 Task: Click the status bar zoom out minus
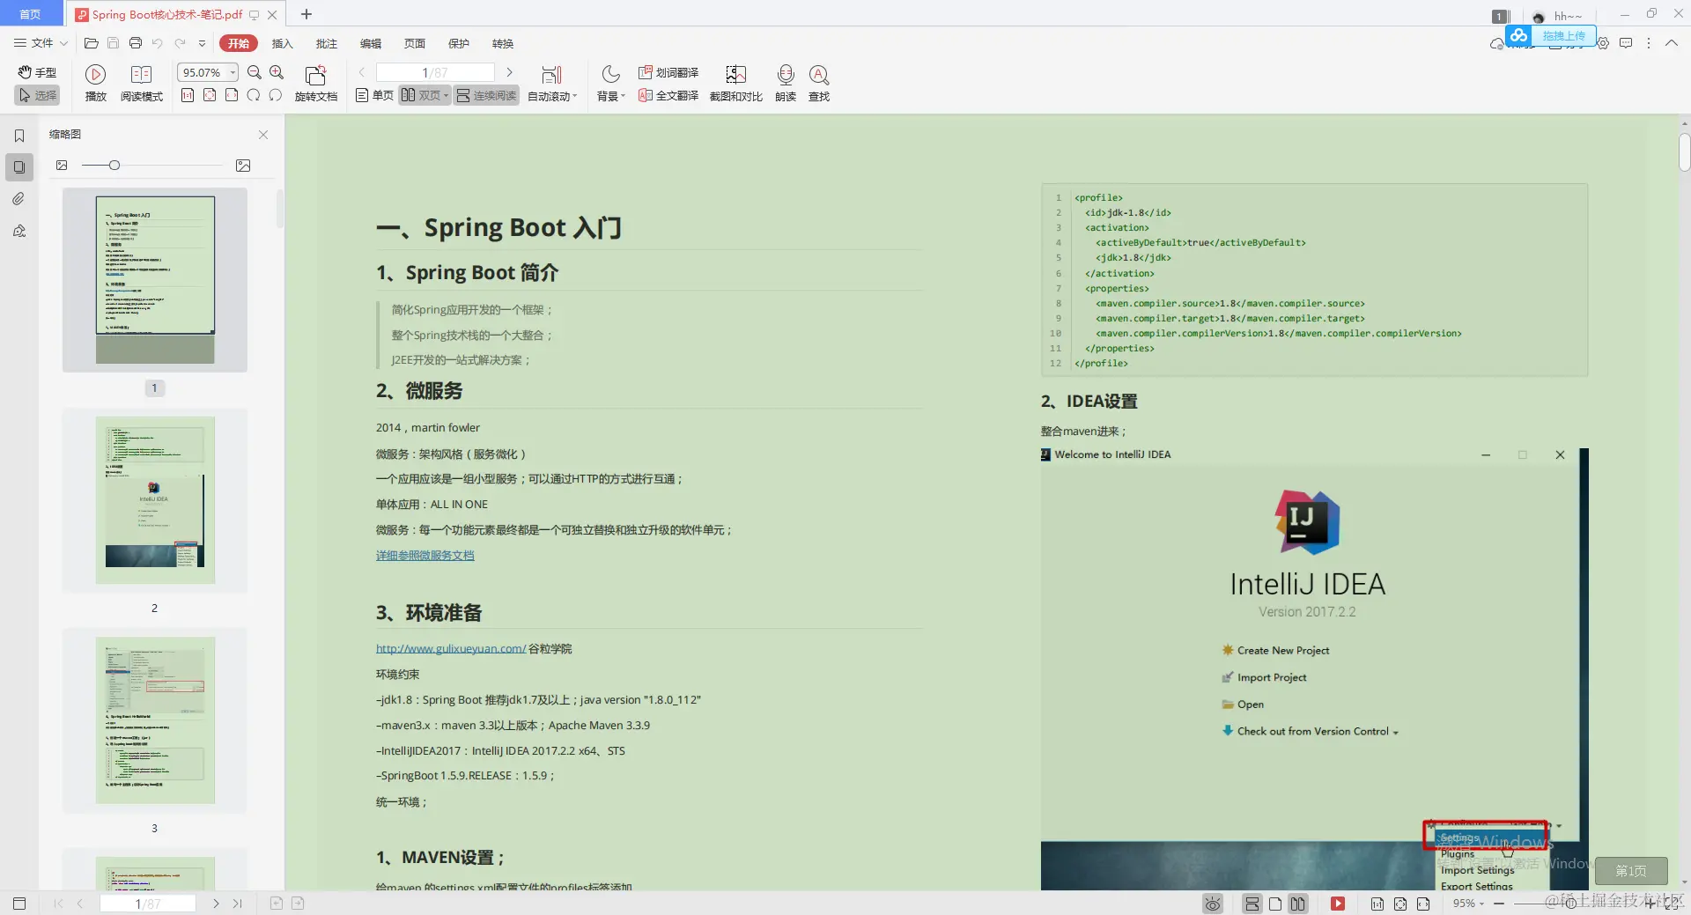pyautogui.click(x=1499, y=904)
